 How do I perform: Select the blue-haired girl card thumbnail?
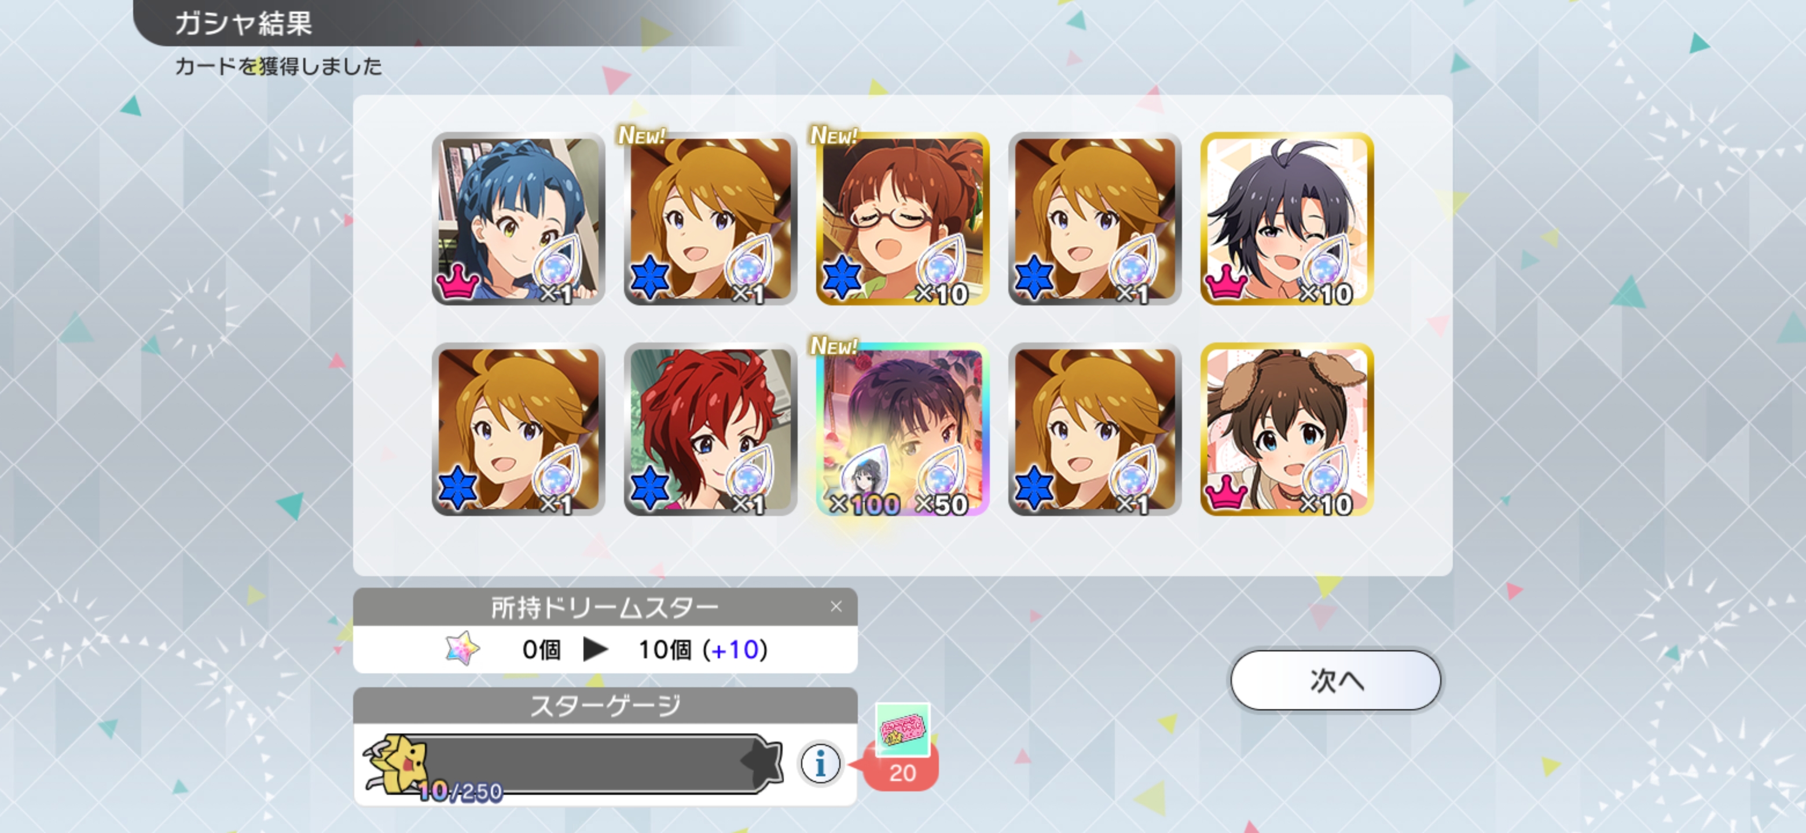(518, 219)
